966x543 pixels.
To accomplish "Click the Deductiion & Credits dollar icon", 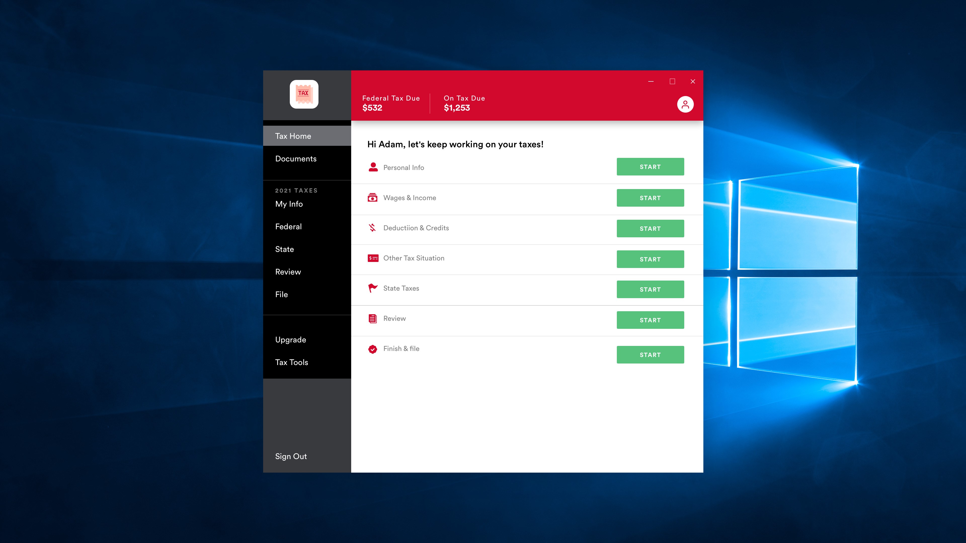I will pos(372,228).
